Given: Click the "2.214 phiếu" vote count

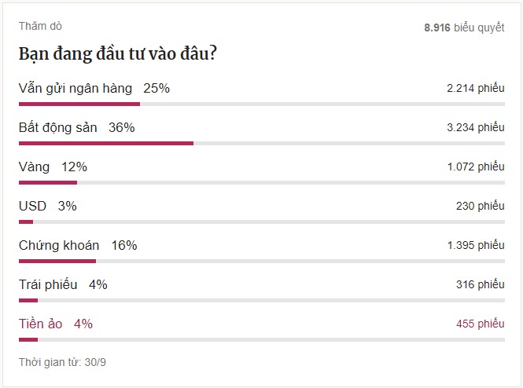Looking at the screenshot, I should click(475, 89).
